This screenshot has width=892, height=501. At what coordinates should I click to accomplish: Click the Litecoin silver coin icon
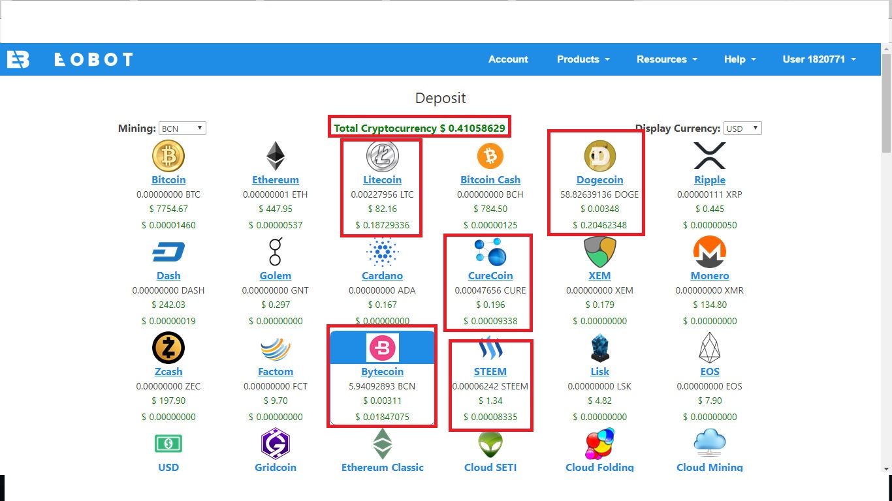[383, 157]
